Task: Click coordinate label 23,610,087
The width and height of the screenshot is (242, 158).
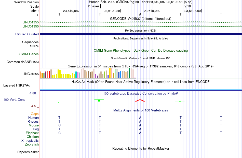Action: coord(71,11)
